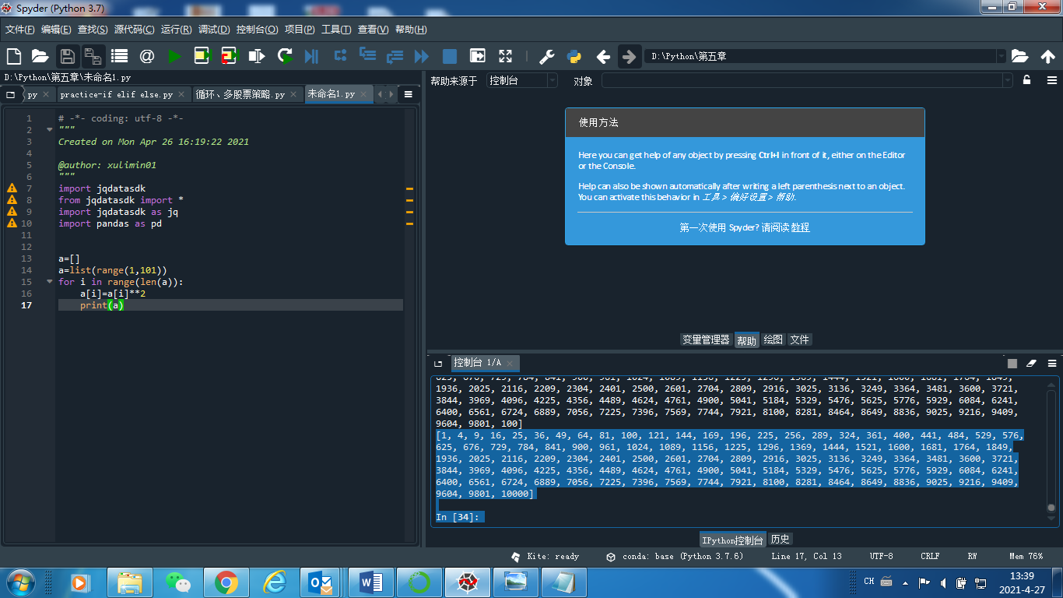
Task: Run the current file with green play icon
Action: coord(174,56)
